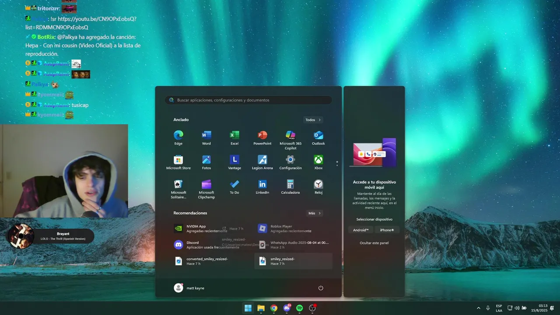Open Spotify from the taskbar
This screenshot has width=560, height=315.
(299, 308)
